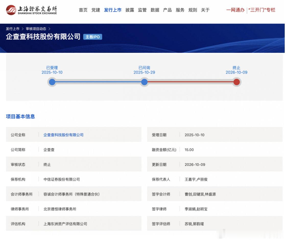The image size is (286, 241).
Task: Click the Shanghai Stock Exchange logo
Action: click(31, 10)
